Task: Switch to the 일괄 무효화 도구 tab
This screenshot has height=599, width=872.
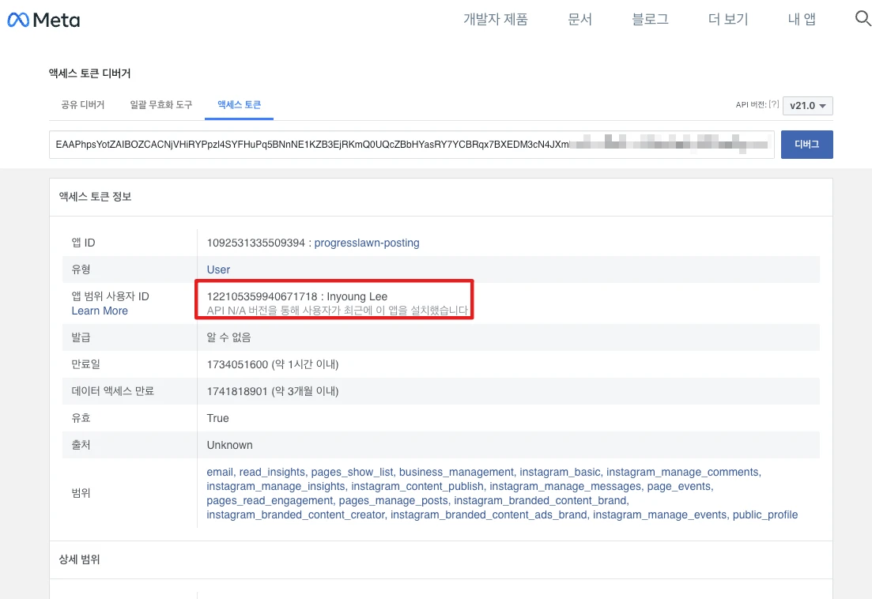Action: click(161, 104)
